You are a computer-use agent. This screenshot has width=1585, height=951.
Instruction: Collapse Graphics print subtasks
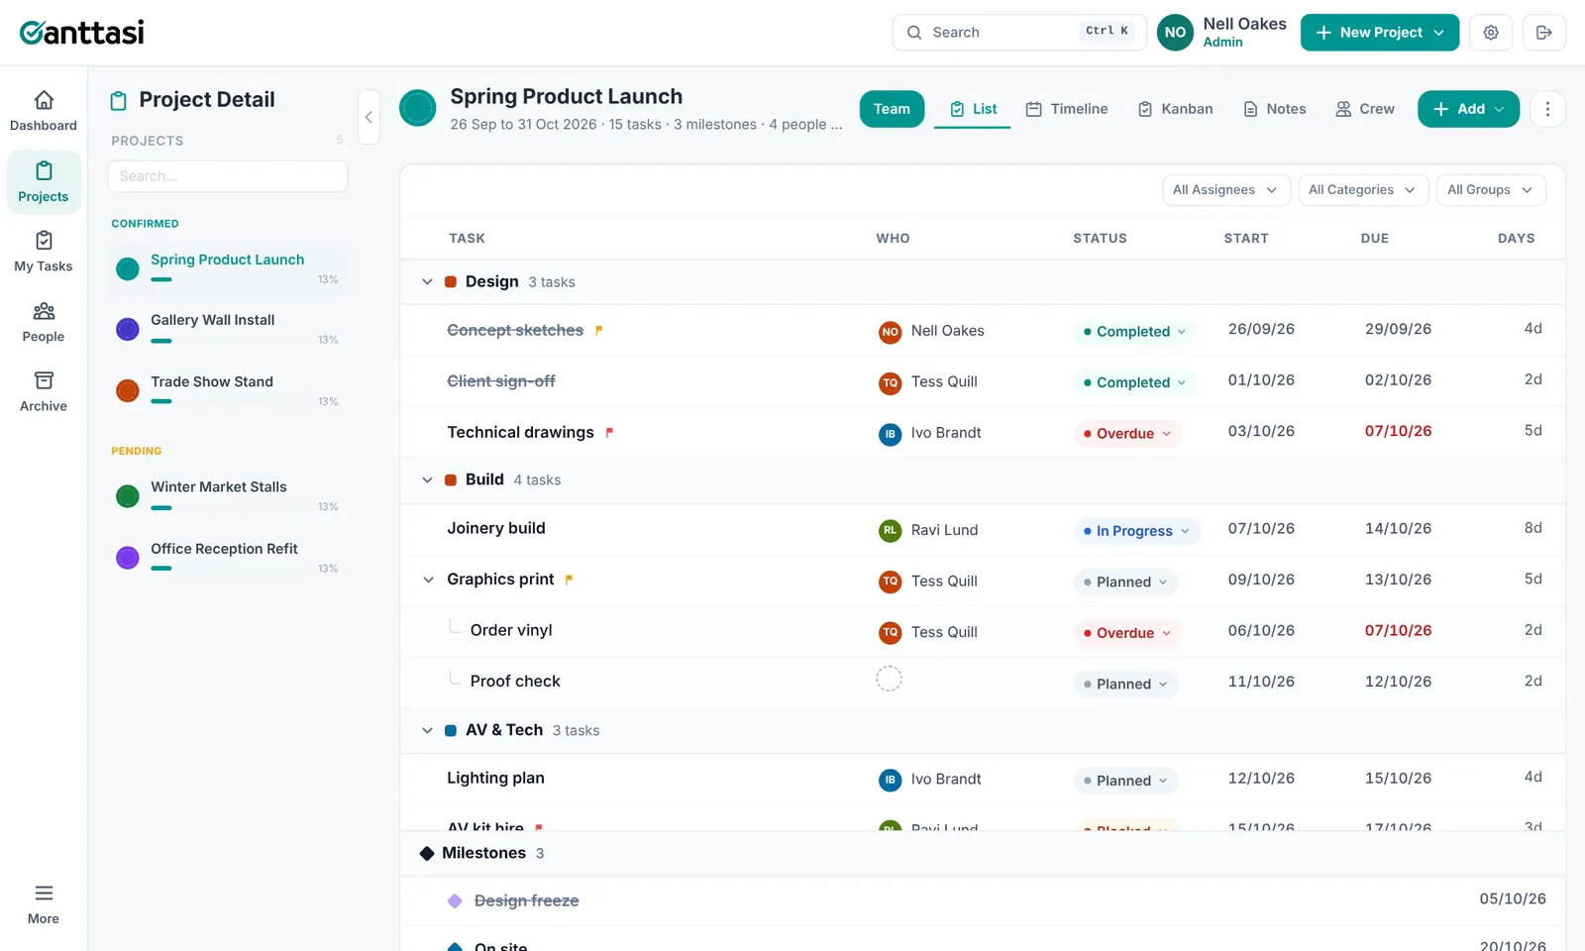click(x=428, y=581)
